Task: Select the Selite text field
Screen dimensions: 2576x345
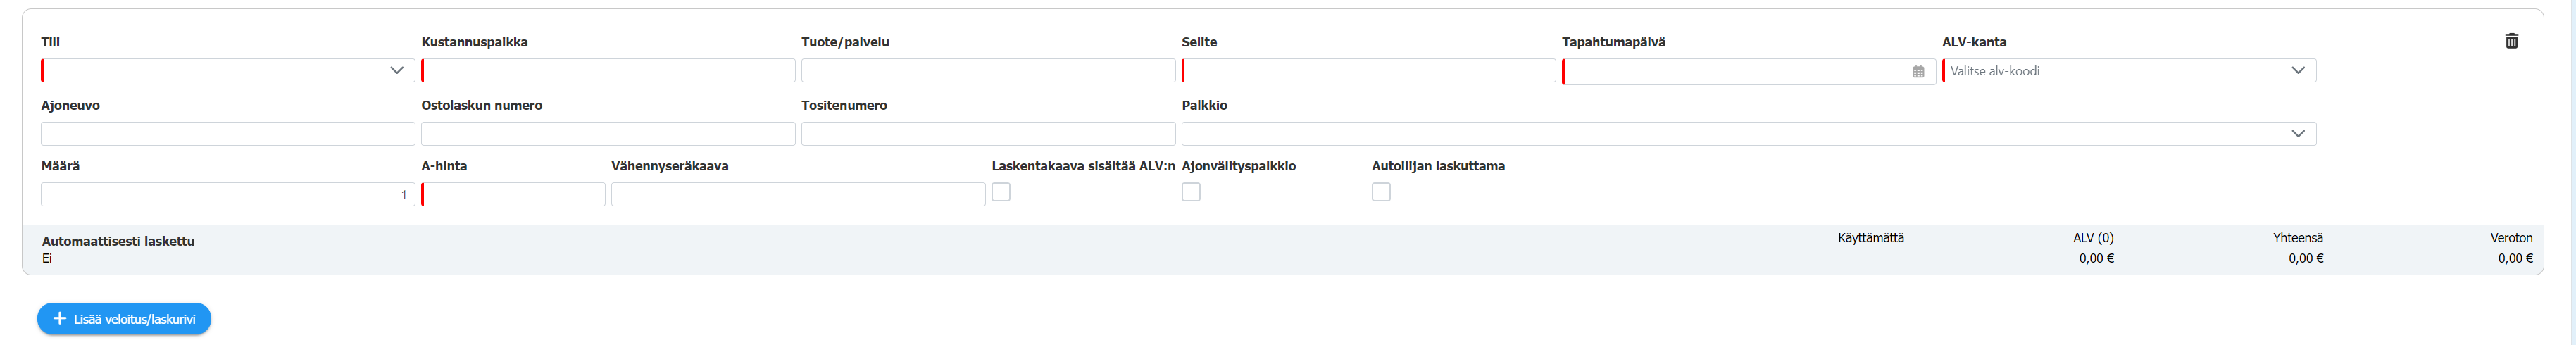Action: pyautogui.click(x=1368, y=70)
